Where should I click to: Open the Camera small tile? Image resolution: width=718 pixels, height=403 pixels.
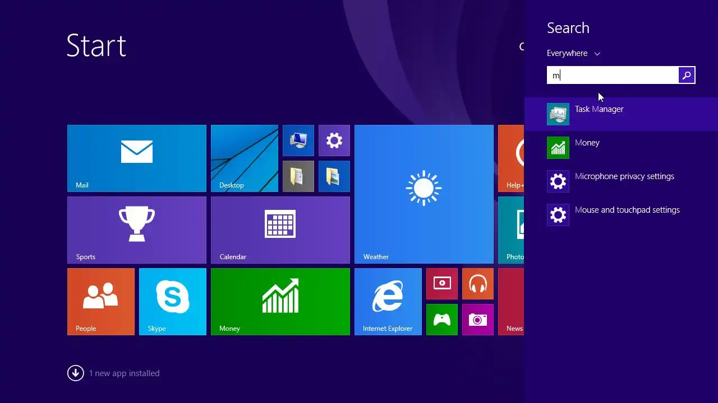[x=478, y=320]
